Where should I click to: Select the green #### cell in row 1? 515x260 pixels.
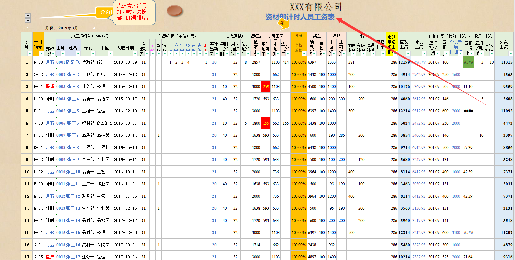[468, 62]
